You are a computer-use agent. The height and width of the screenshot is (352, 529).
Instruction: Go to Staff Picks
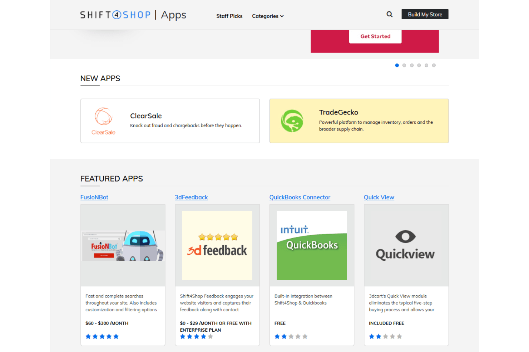tap(229, 16)
